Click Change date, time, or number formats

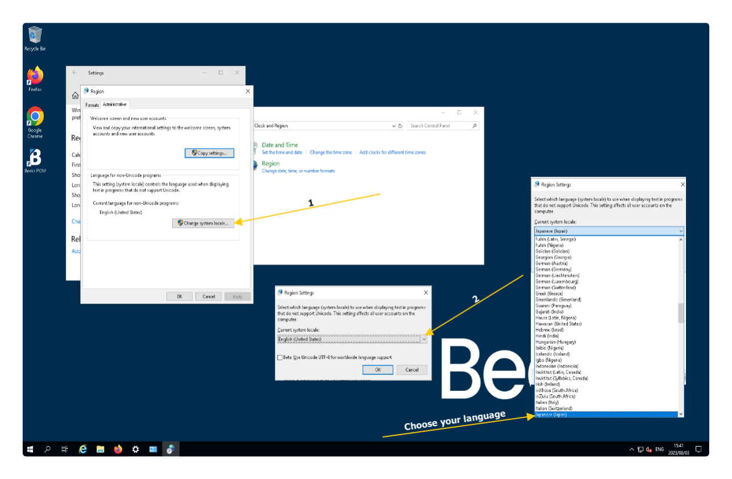pos(298,171)
